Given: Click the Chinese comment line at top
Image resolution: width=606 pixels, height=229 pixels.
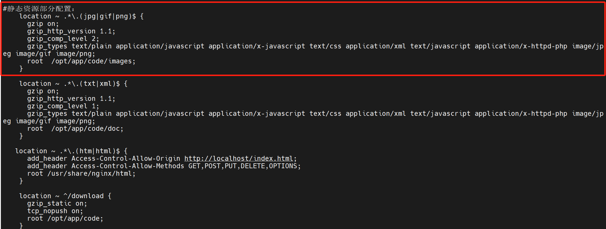Looking at the screenshot, I should (x=39, y=9).
